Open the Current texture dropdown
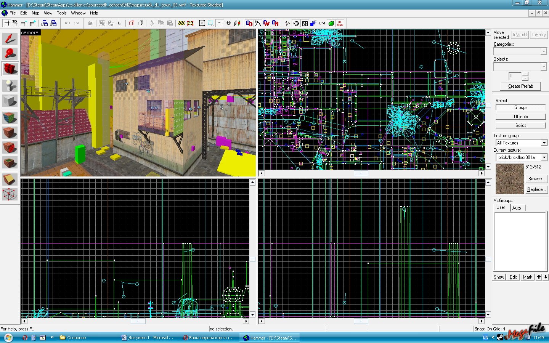 (544, 157)
